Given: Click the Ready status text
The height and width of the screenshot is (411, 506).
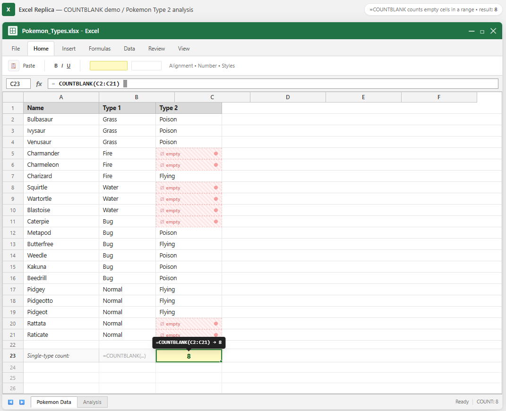Looking at the screenshot, I should (462, 402).
